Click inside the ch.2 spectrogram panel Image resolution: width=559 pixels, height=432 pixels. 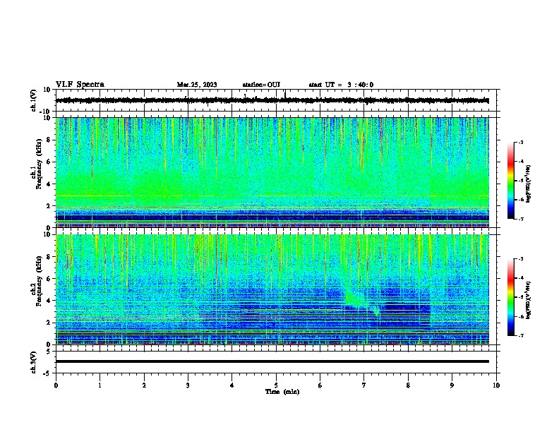click(x=272, y=289)
